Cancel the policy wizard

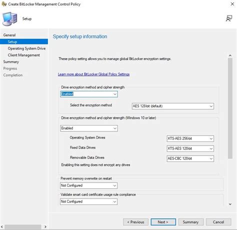click(218, 222)
